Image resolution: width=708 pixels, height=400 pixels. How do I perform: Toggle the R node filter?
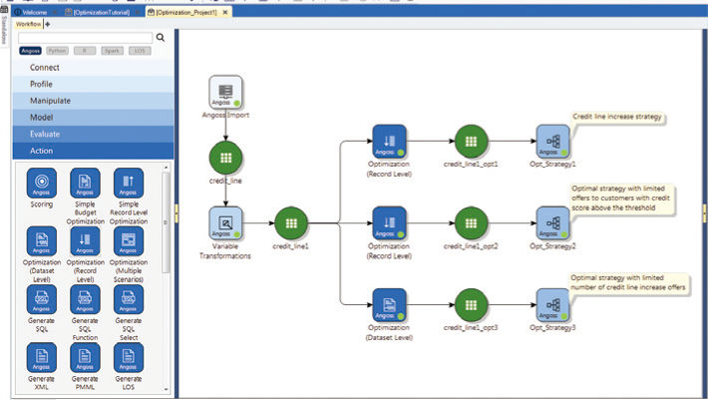click(85, 51)
